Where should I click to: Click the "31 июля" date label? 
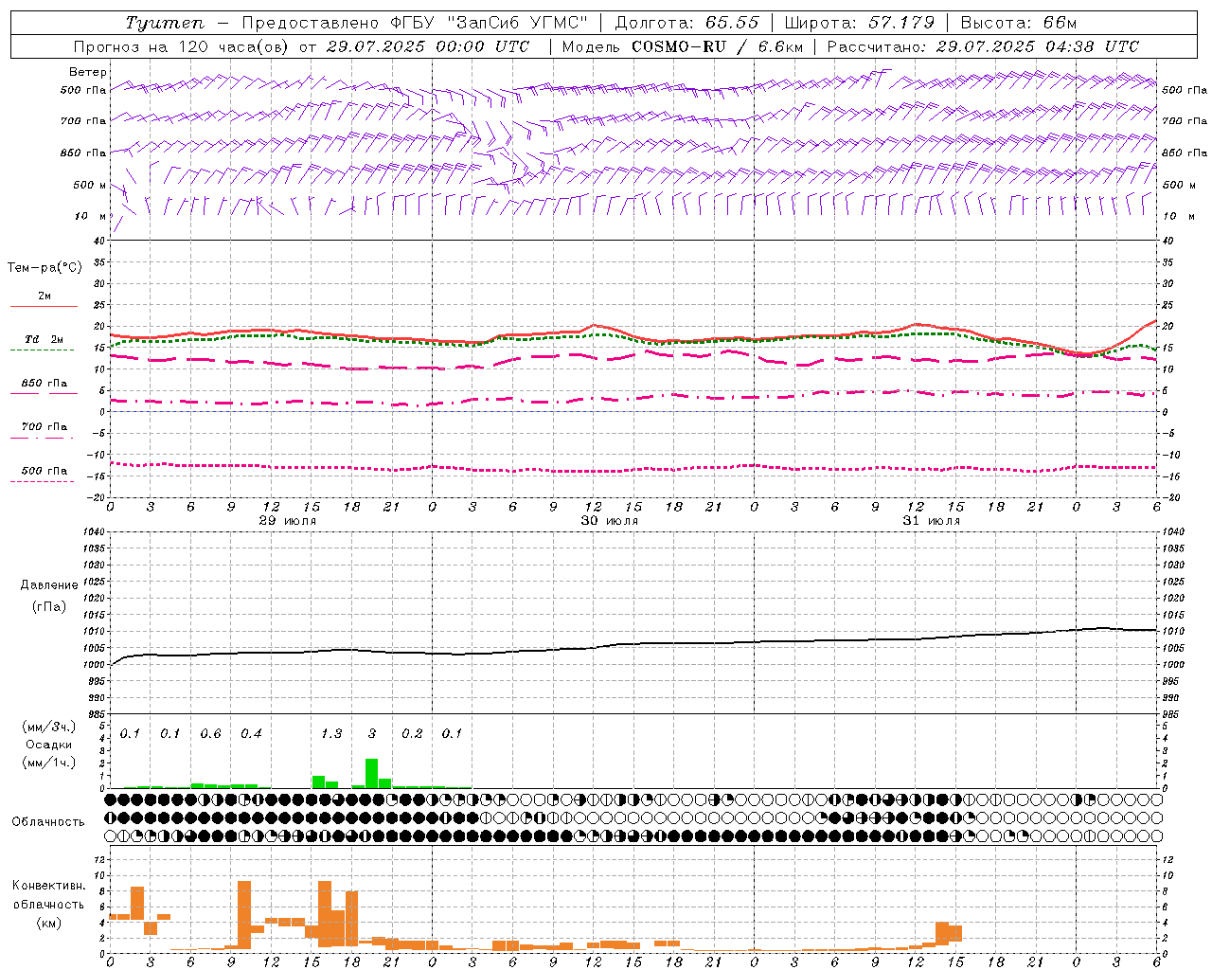[931, 521]
